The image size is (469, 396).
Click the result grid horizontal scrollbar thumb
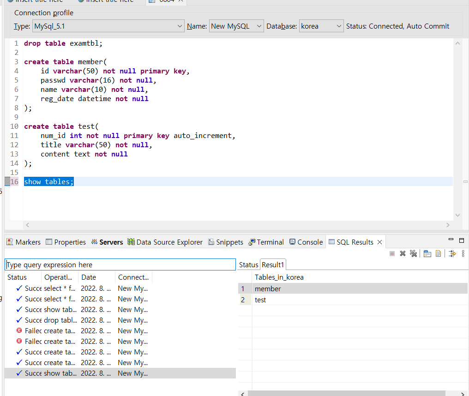tap(346, 394)
